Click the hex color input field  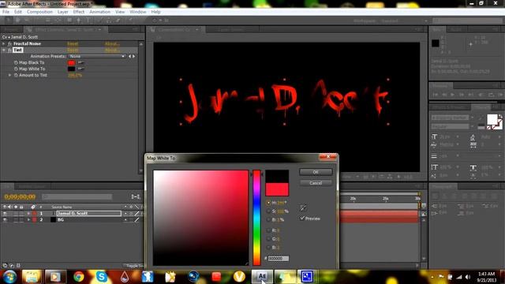pyautogui.click(x=279, y=258)
